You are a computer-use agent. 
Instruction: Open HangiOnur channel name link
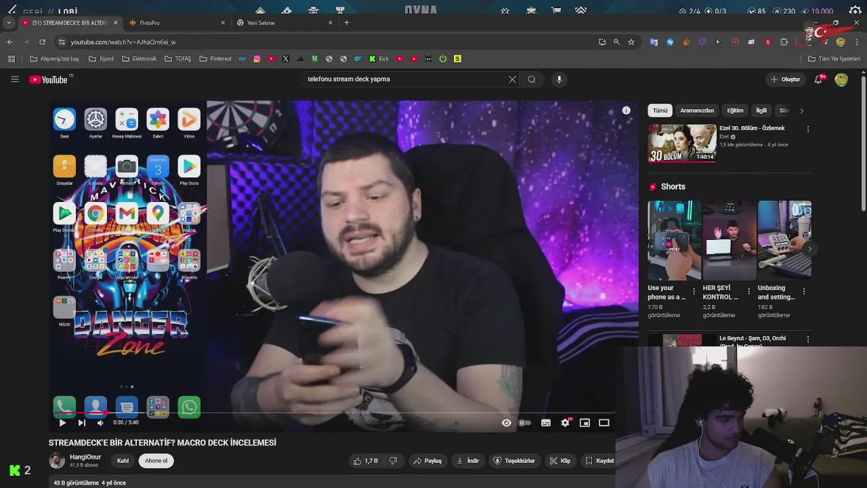85,457
